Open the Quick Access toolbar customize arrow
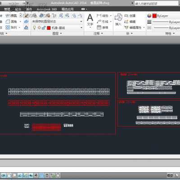 [x=28, y=3]
